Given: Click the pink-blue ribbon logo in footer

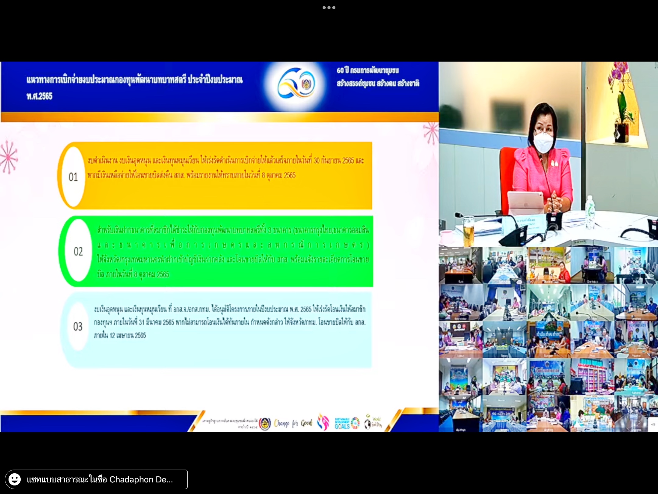Looking at the screenshot, I should pyautogui.click(x=323, y=422).
